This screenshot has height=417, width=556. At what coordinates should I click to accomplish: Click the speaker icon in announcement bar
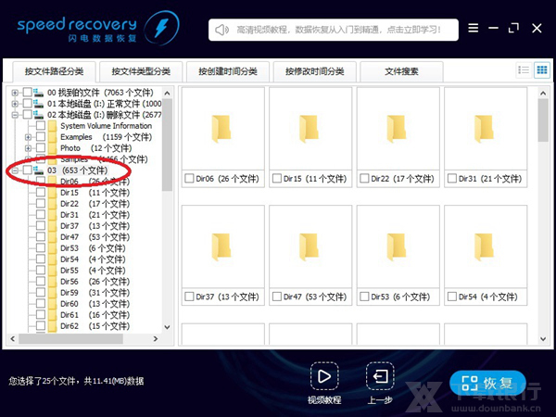point(221,30)
